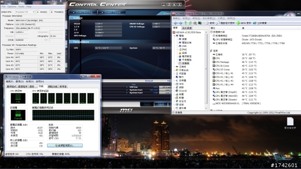301x169 pixels.
Task: Open Core Temp Options menu
Action: pyautogui.click(x=12, y=7)
